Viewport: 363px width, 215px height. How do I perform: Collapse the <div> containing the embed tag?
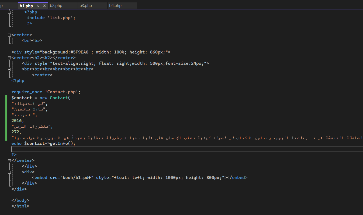[9, 172]
